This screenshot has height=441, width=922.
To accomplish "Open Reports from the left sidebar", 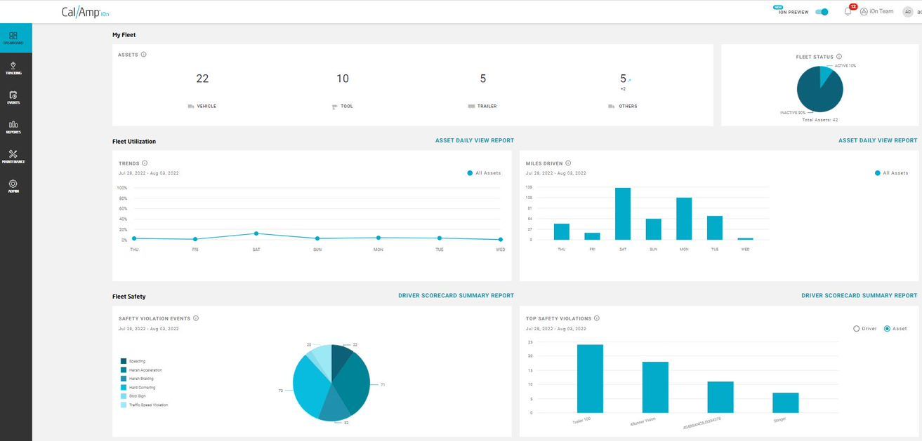I will pyautogui.click(x=13, y=126).
